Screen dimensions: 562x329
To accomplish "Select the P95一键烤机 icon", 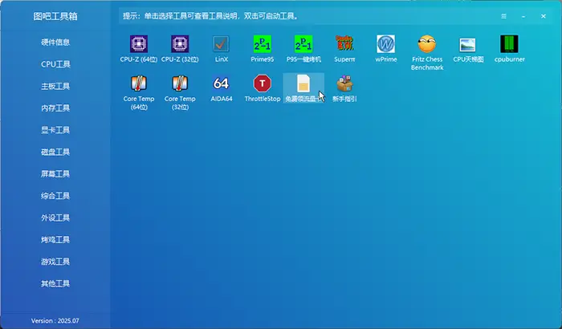I will [x=303, y=44].
